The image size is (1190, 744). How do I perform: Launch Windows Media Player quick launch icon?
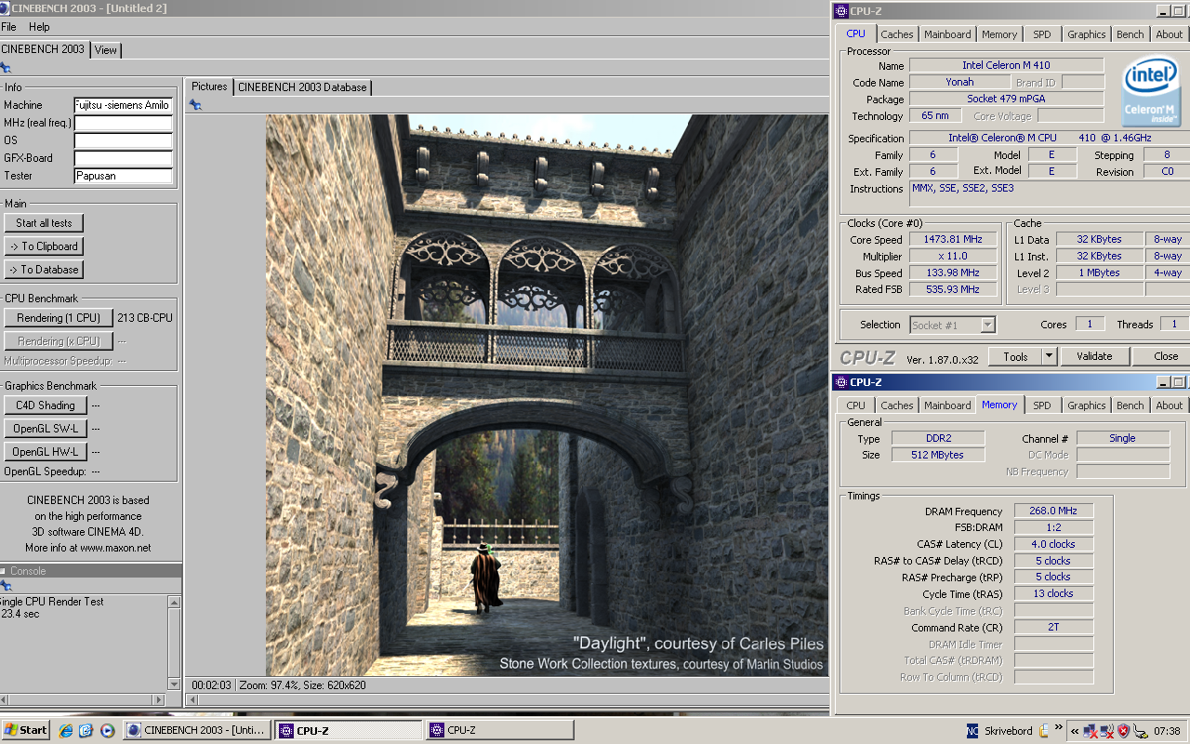tap(107, 730)
